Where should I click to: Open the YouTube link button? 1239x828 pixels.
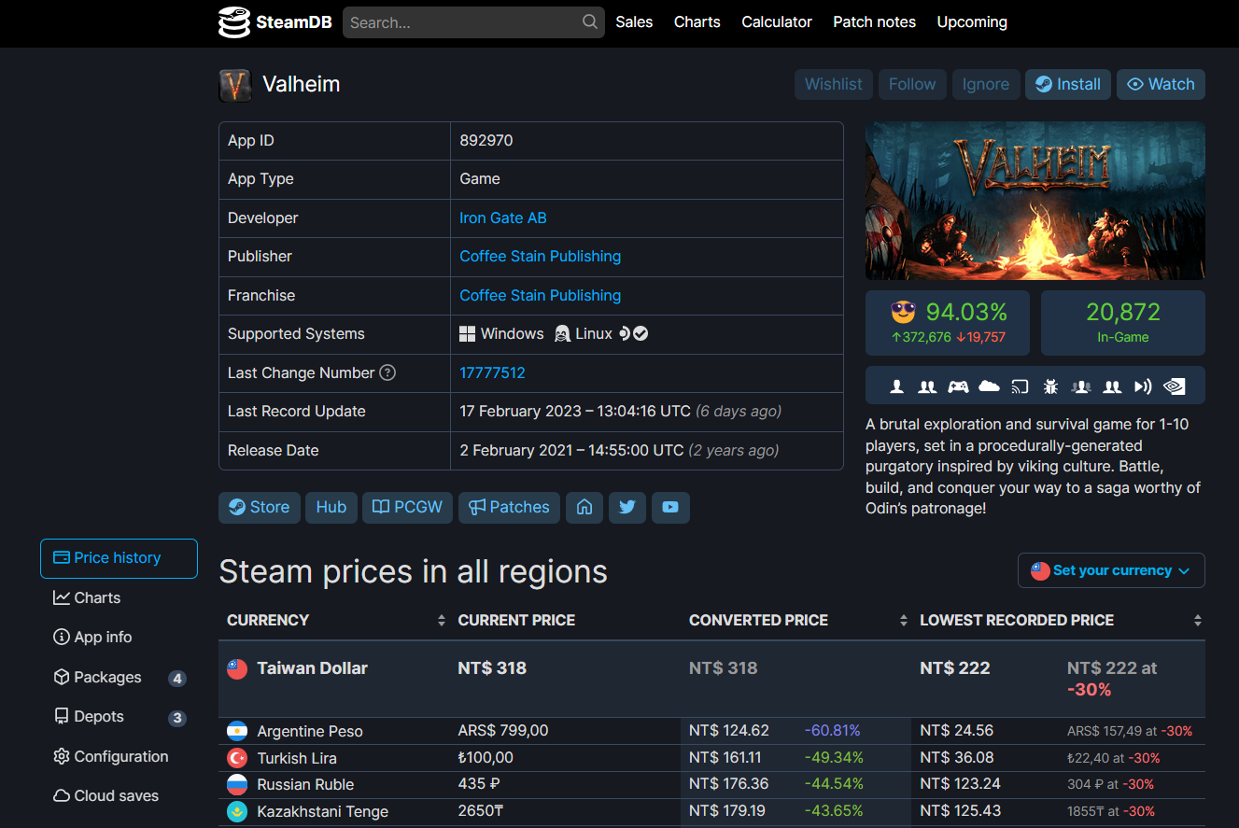coord(670,507)
